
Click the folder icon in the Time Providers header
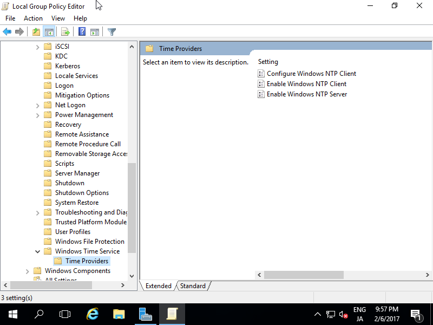[149, 48]
